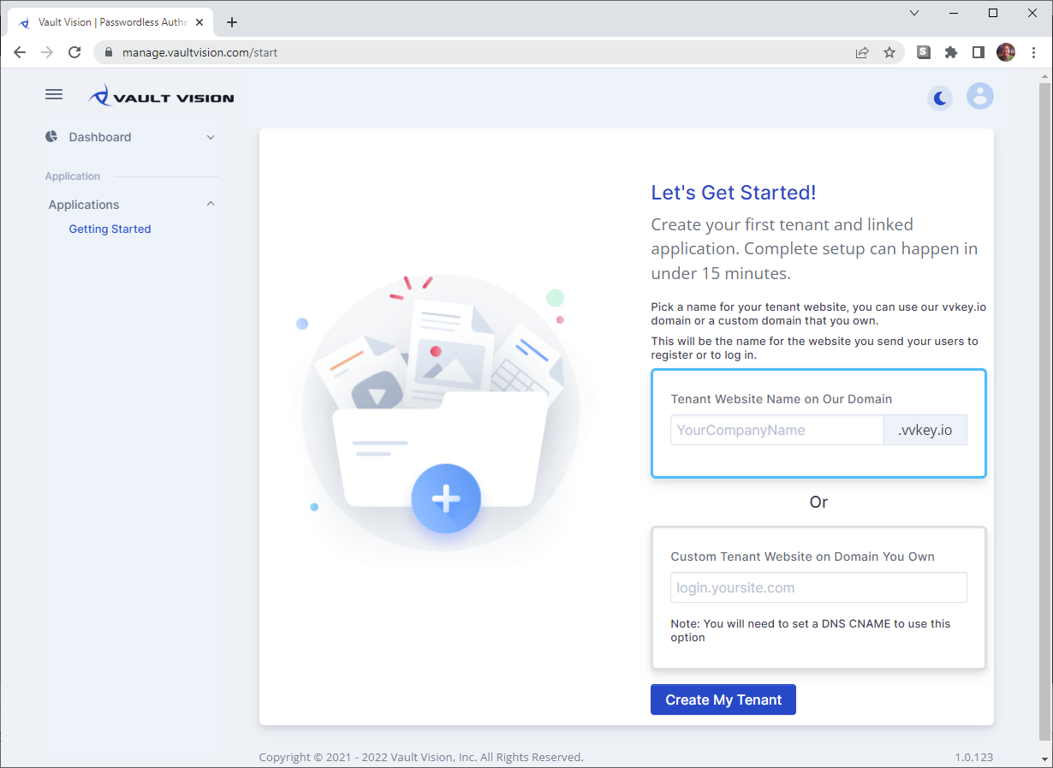
Task: Open the Getting Started page link
Action: pyautogui.click(x=110, y=229)
